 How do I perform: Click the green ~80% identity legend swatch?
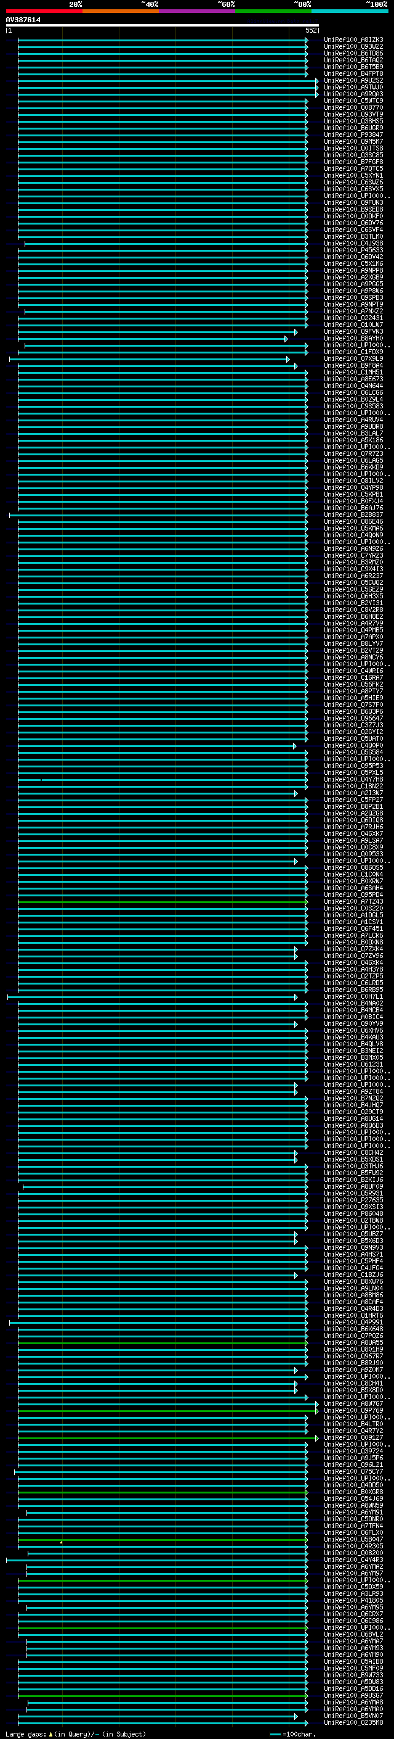point(273,11)
